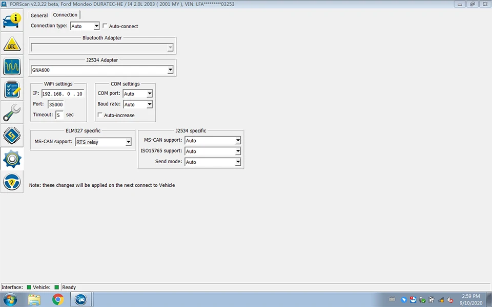The width and height of the screenshot is (492, 307).
Task: Click the ELM327 specific group label
Action: click(83, 130)
